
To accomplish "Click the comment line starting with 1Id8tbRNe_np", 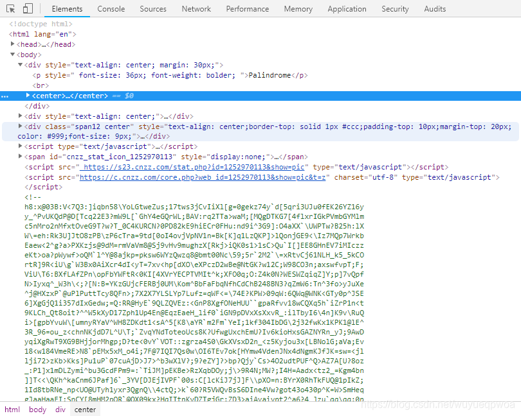I will pos(194,390).
